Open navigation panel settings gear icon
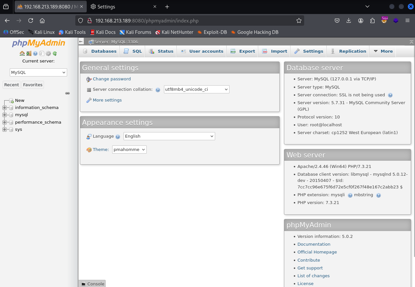Screen dimensions: 415x287 [x=48, y=53]
